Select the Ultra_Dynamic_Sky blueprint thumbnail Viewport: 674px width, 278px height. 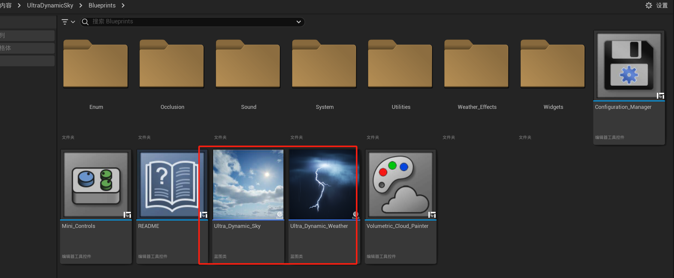pyautogui.click(x=248, y=184)
